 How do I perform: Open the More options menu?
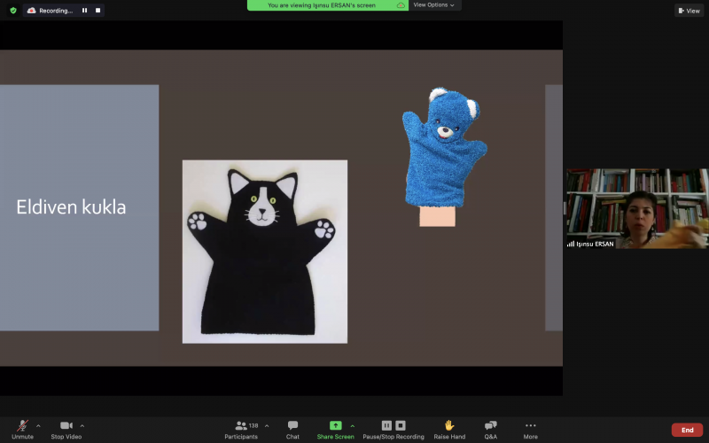(530, 426)
